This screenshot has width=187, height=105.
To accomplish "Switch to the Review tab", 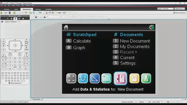I will tap(38, 9).
